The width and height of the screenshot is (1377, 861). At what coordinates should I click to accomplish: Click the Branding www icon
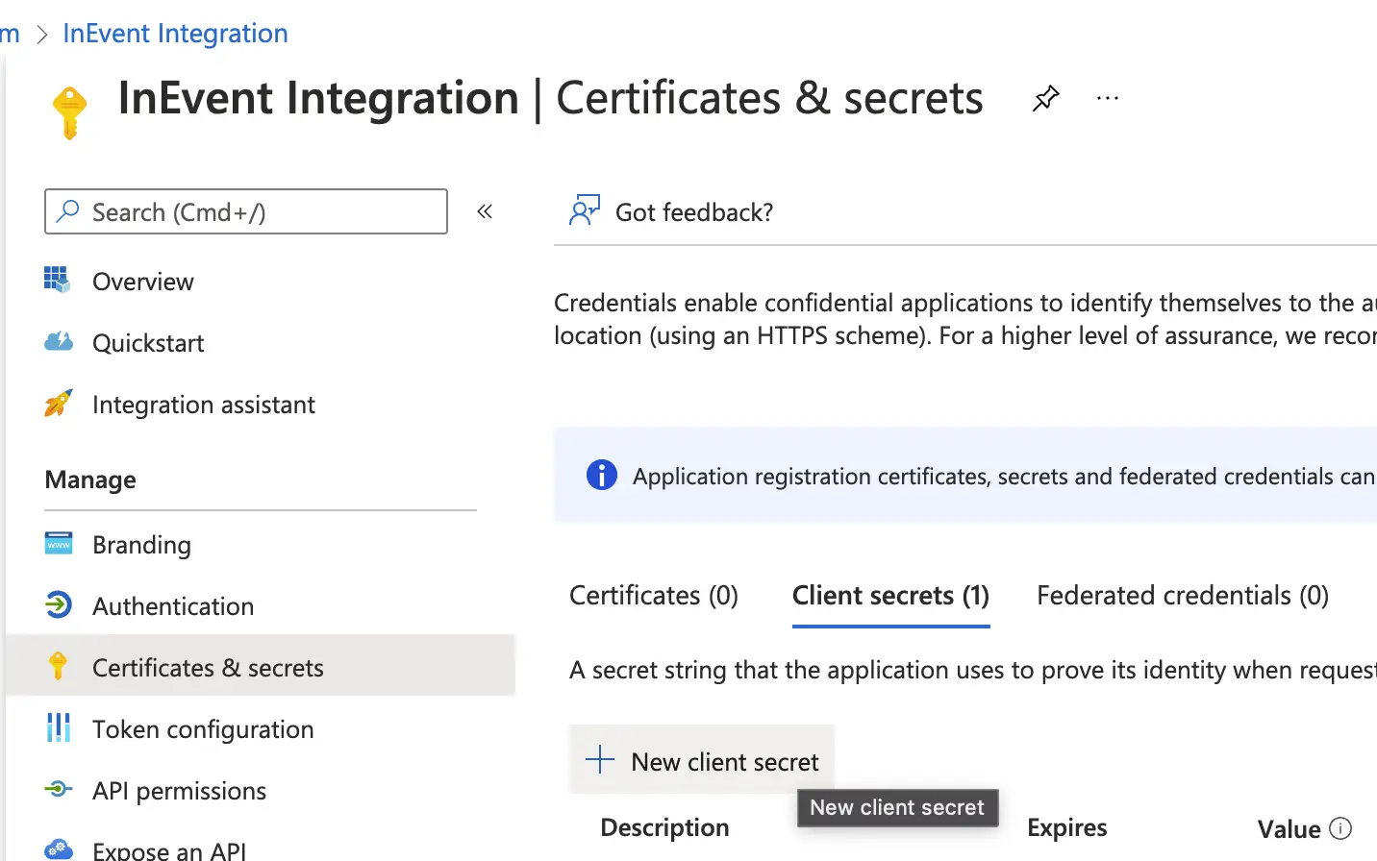[x=59, y=543]
